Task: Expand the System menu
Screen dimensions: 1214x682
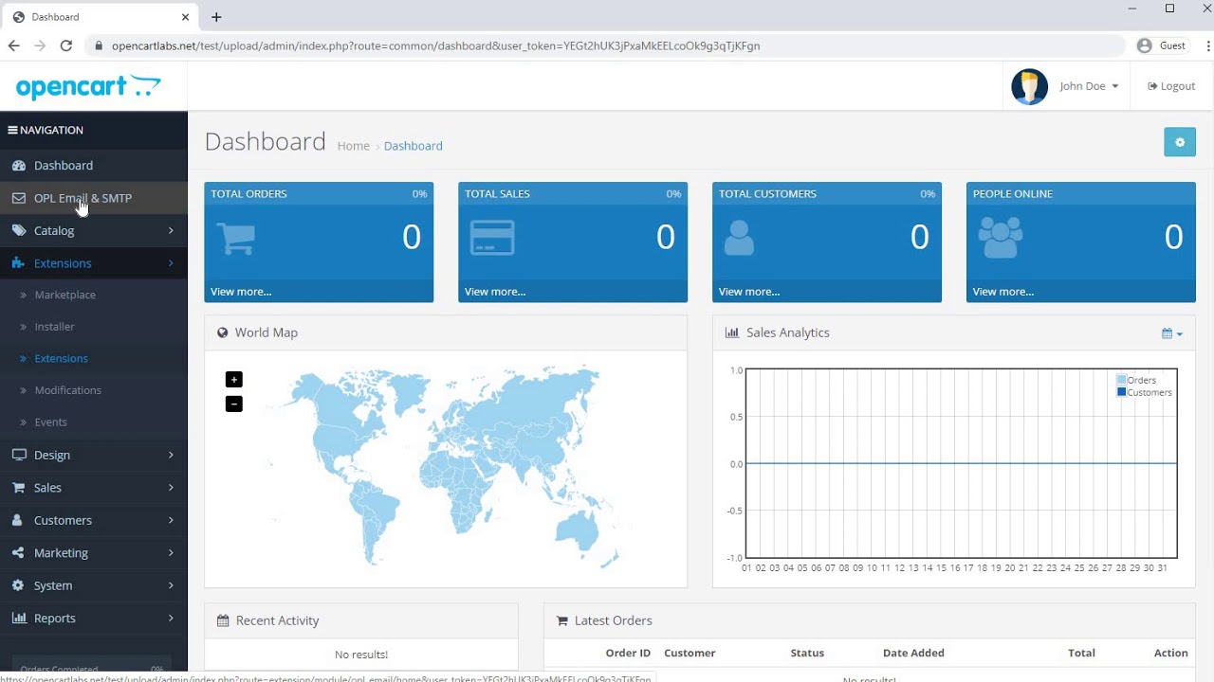Action: [x=94, y=585]
